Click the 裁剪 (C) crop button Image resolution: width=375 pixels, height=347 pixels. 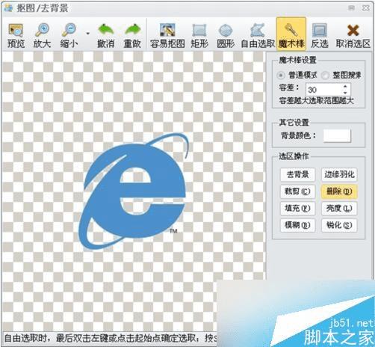click(297, 191)
